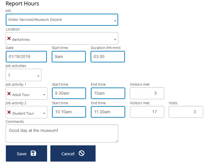Edit Visitors met field showing 5
211x164 pixels.
[x=147, y=93]
